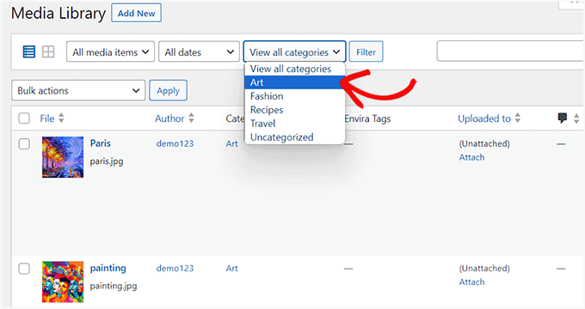
Task: Click the comments bubble column icon
Action: pos(563,118)
